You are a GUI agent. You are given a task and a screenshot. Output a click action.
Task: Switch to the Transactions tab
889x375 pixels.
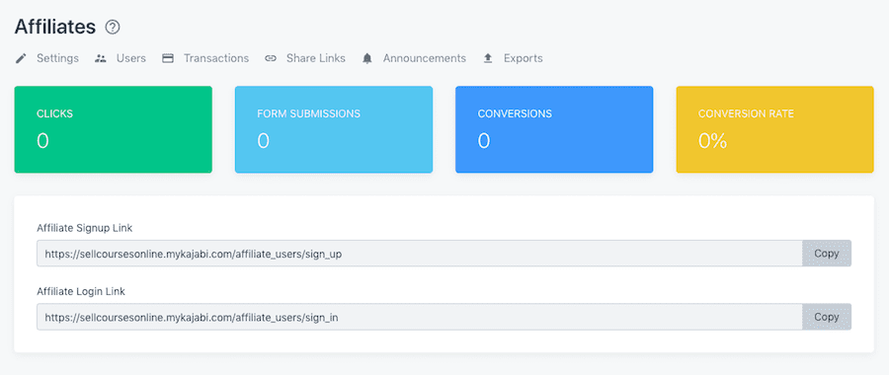click(x=216, y=58)
